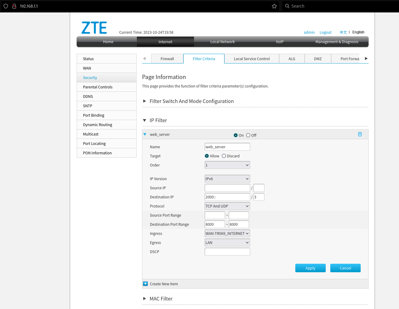Switch to the ALG tab
The image size is (399, 309).
point(292,59)
